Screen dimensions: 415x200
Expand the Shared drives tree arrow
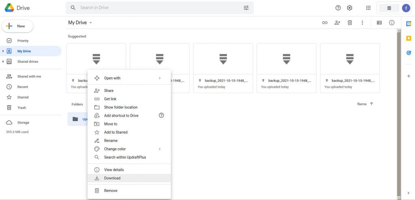point(3,62)
